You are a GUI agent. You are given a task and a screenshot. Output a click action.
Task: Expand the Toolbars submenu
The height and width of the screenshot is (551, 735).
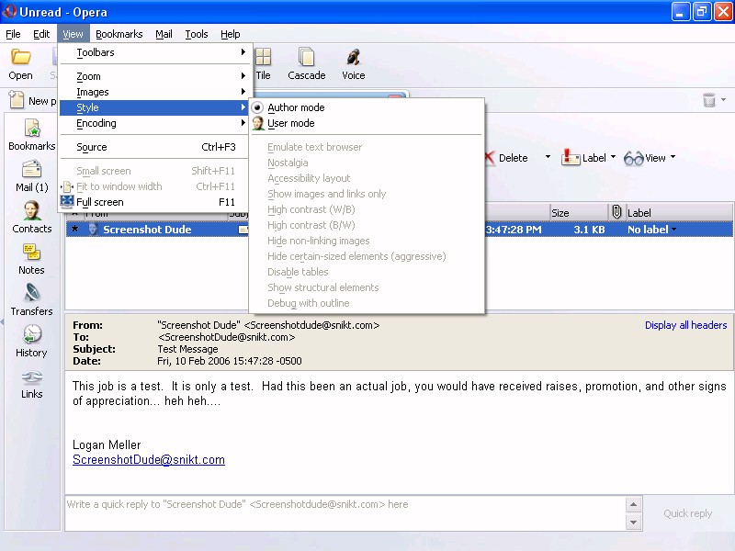coord(96,52)
